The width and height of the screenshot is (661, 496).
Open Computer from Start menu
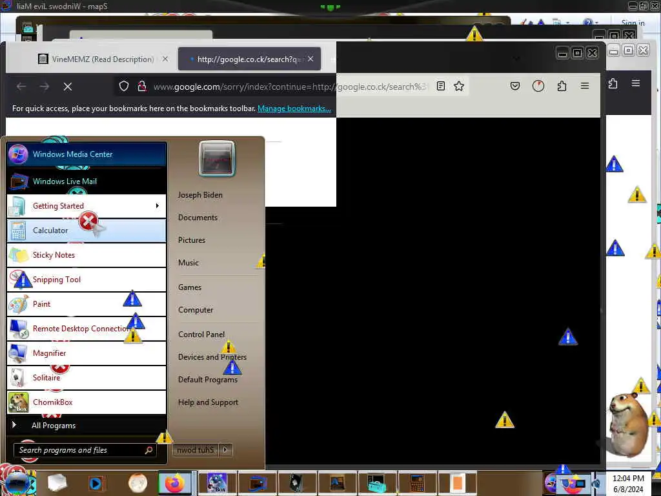196,310
